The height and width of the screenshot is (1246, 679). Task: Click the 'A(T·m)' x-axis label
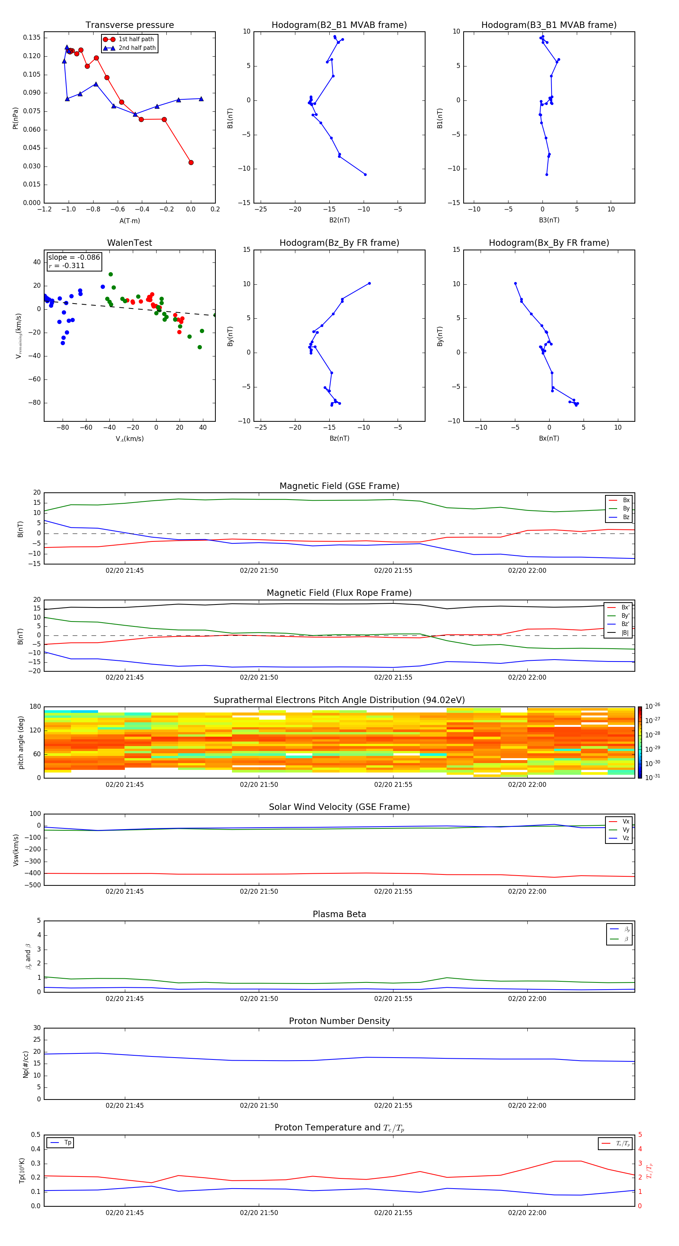point(129,221)
